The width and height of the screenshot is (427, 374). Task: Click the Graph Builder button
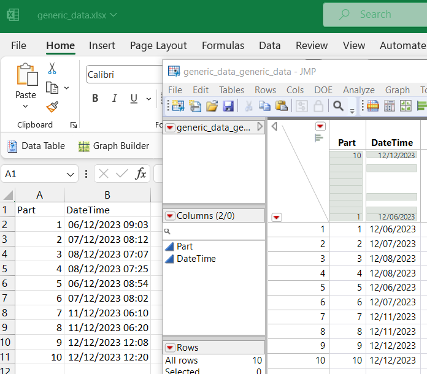click(113, 146)
